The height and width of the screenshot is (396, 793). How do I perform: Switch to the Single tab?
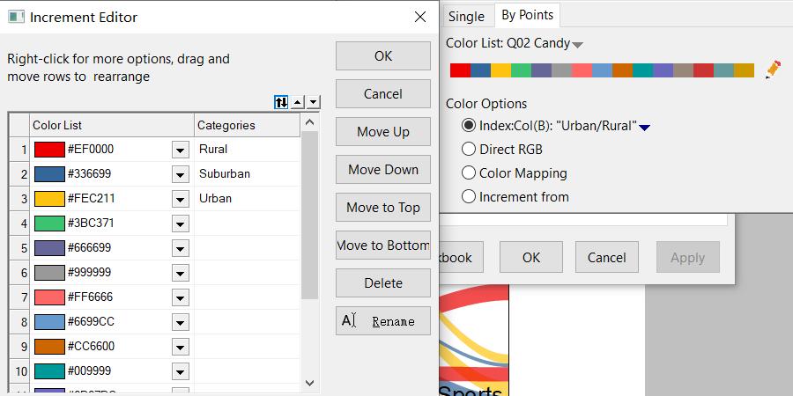click(x=466, y=16)
